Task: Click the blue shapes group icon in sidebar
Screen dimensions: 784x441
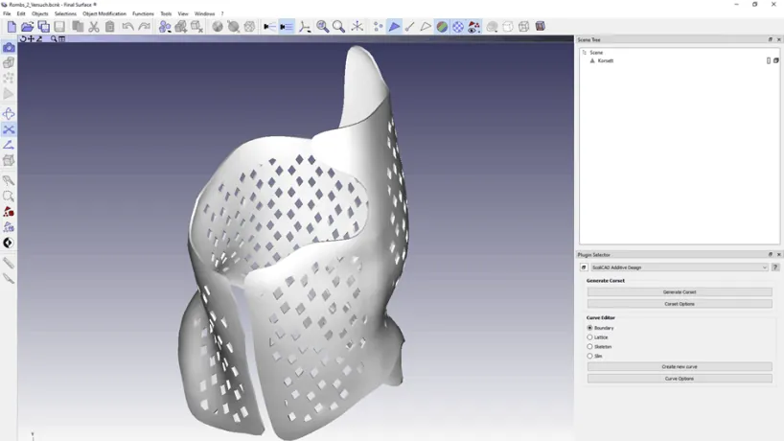Action: click(9, 227)
